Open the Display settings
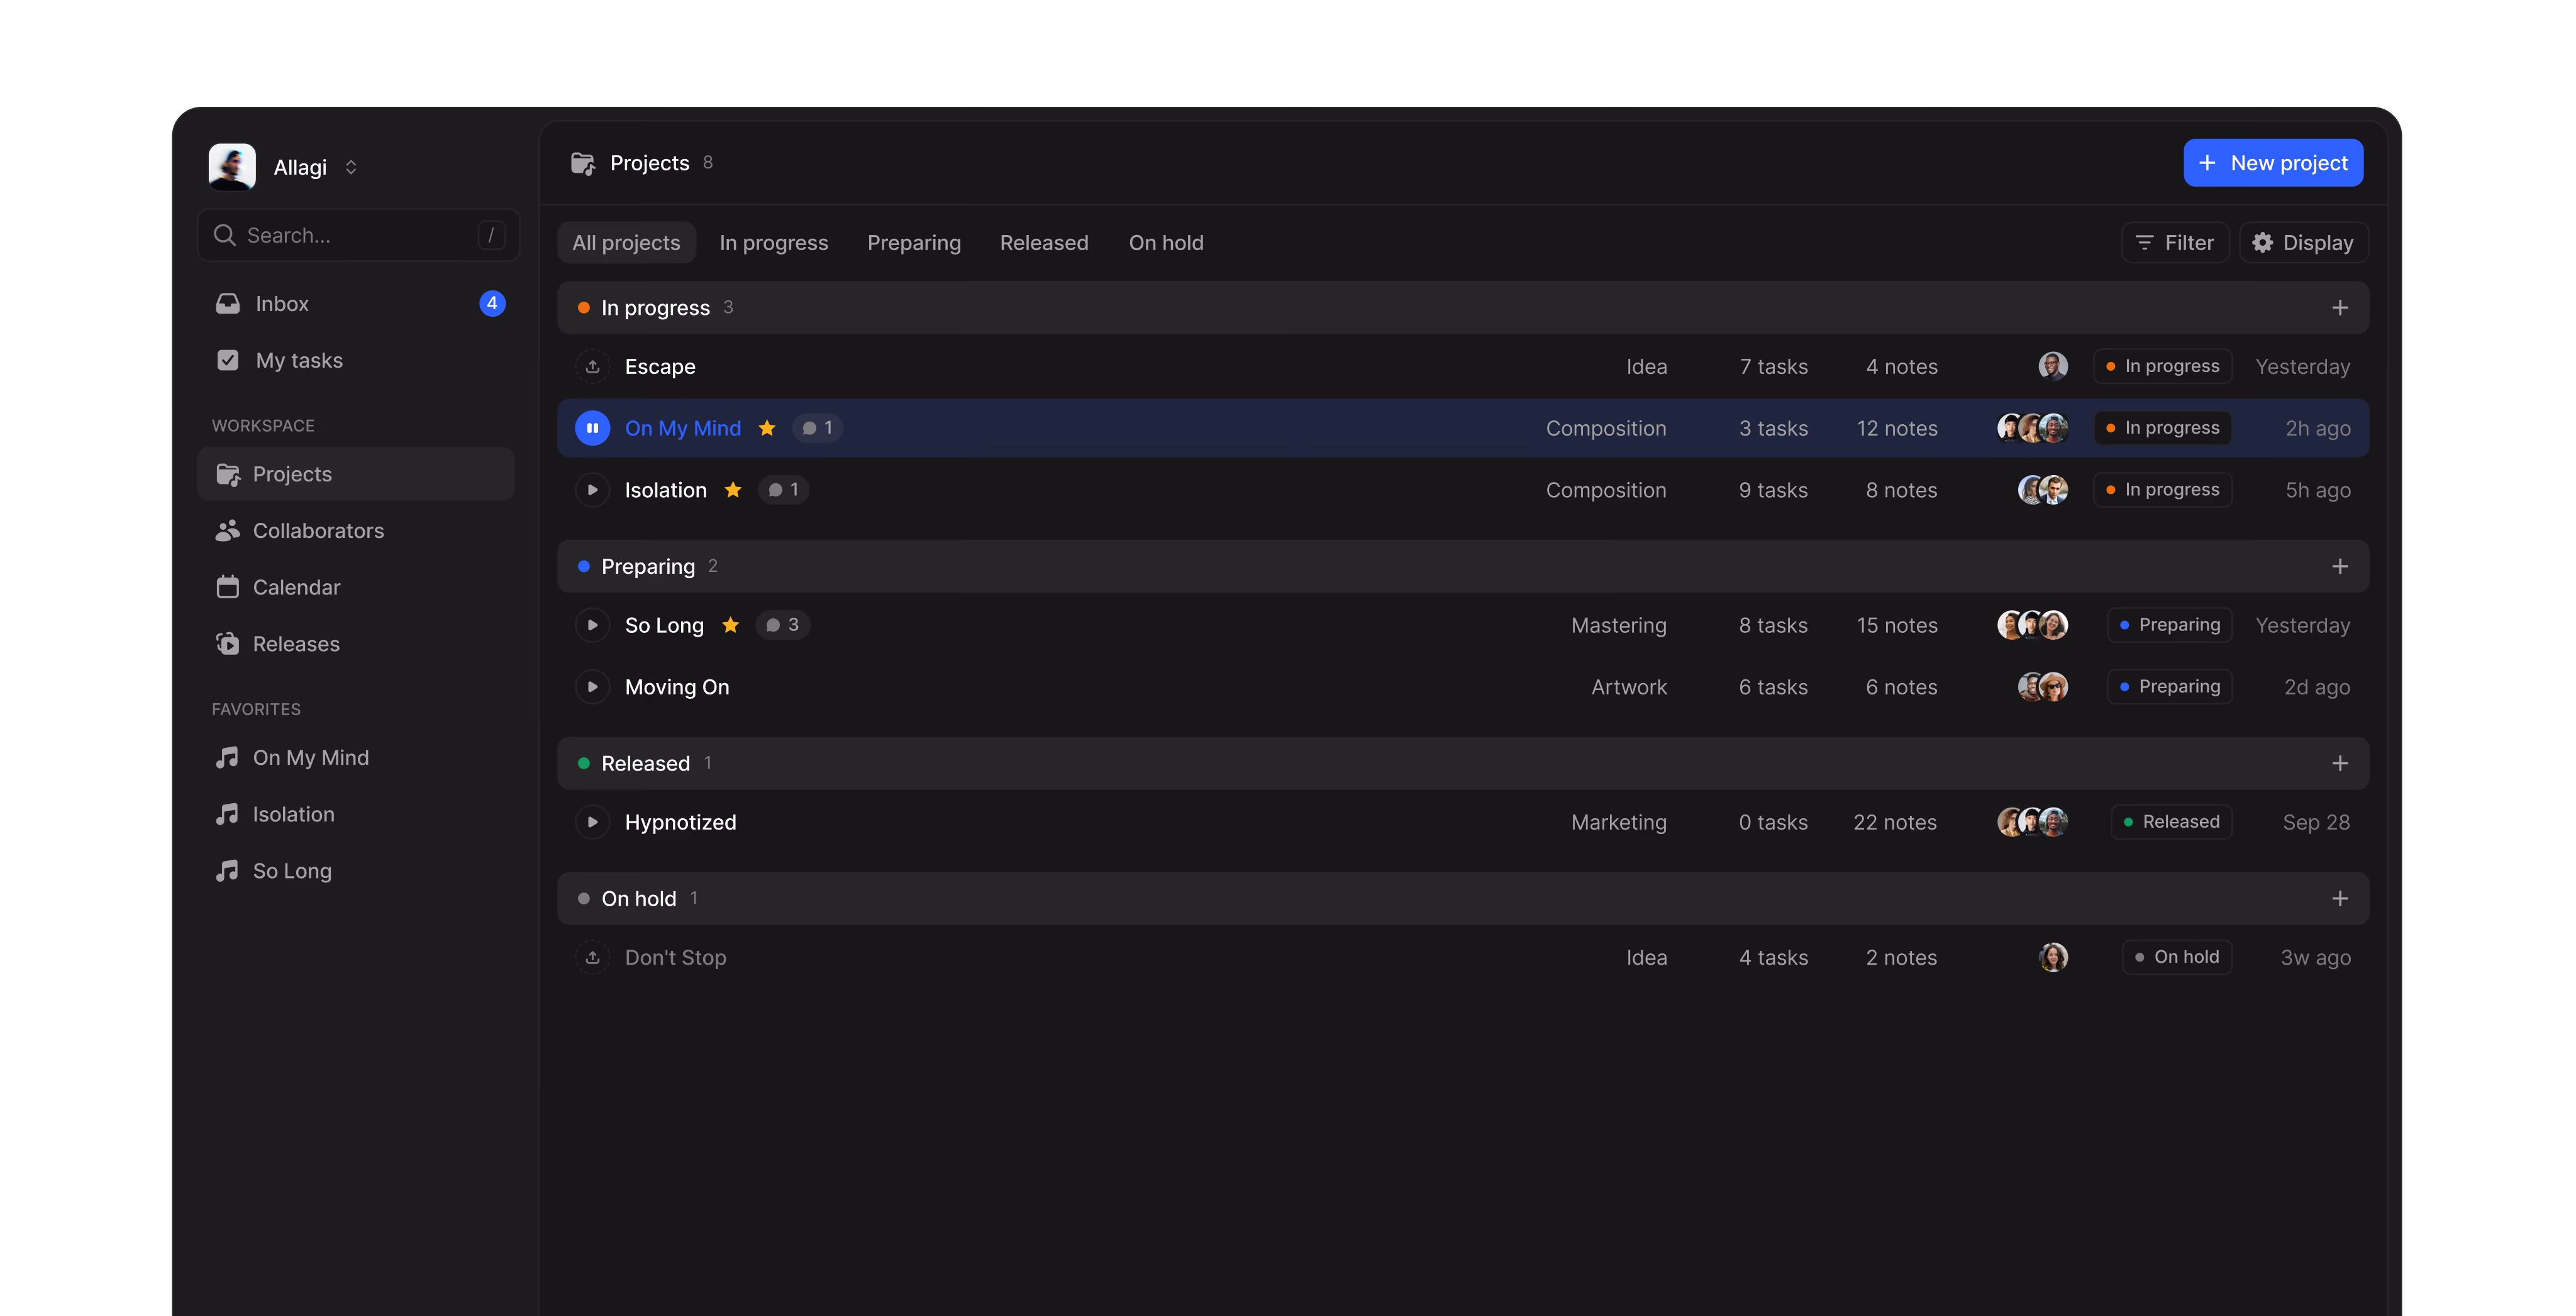Image resolution: width=2576 pixels, height=1316 pixels. (x=2303, y=243)
